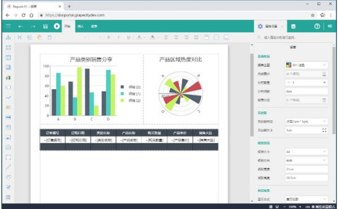Viewport: 338px width, 209px height.
Task: Pick the Container rectangle control in toolbox
Action: click(x=8, y=157)
